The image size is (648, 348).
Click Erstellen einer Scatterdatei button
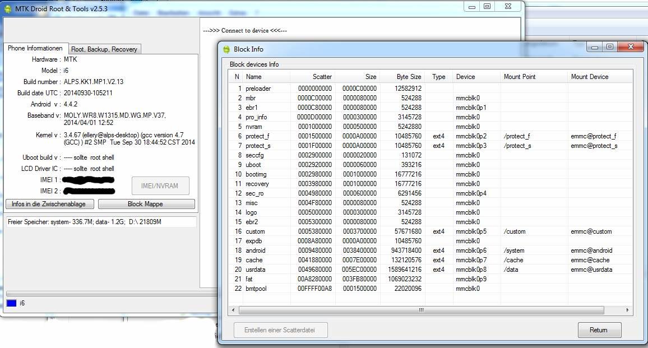[x=281, y=330]
